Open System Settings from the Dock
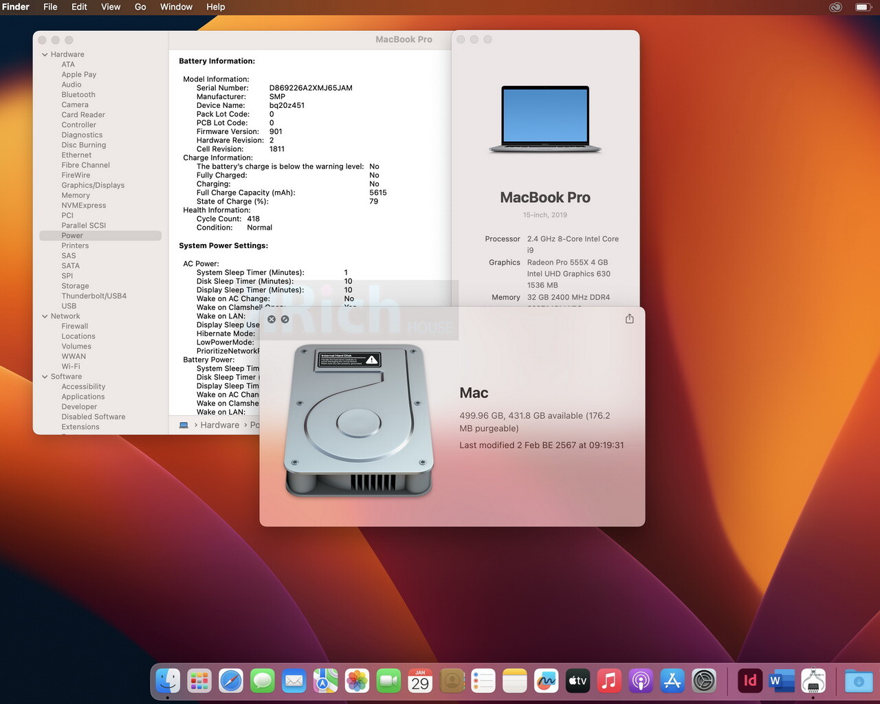Screen dimensions: 880x704 click(704, 681)
